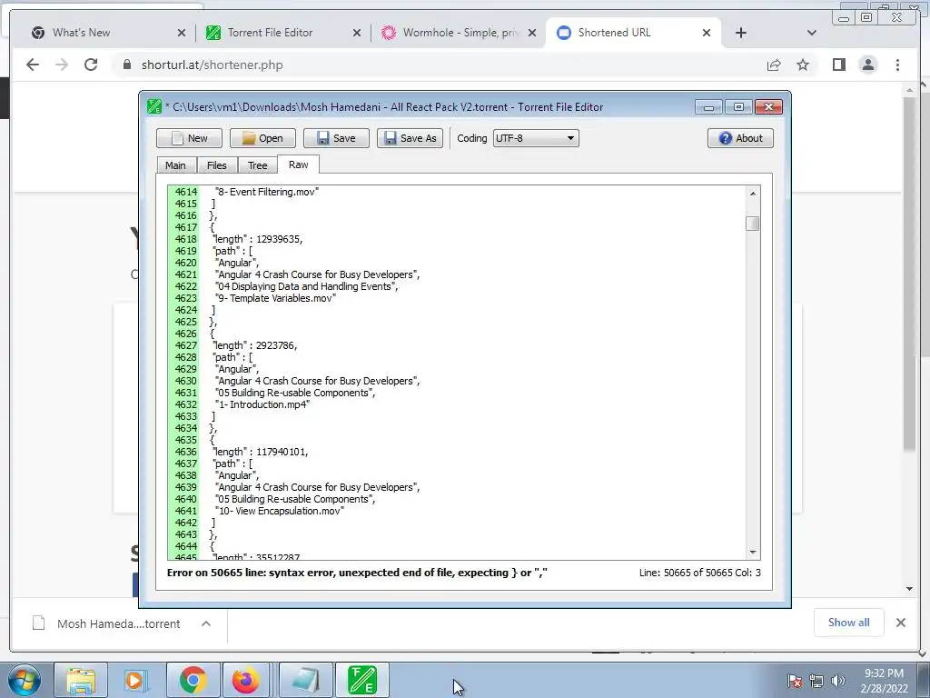Click the browser Back arrow
The image size is (930, 698).
33,65
